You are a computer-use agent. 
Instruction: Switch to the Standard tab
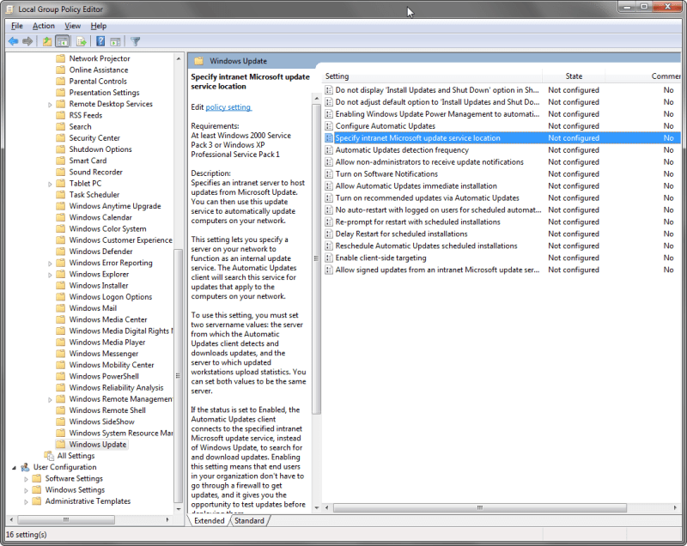[x=249, y=520]
